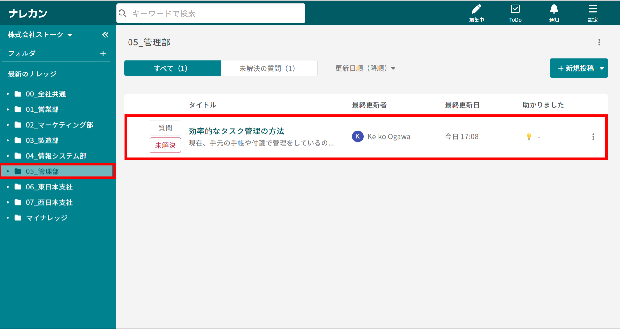This screenshot has height=329, width=620.
Task: Open the post 効率的なタスク管理の方法
Action: click(x=236, y=131)
